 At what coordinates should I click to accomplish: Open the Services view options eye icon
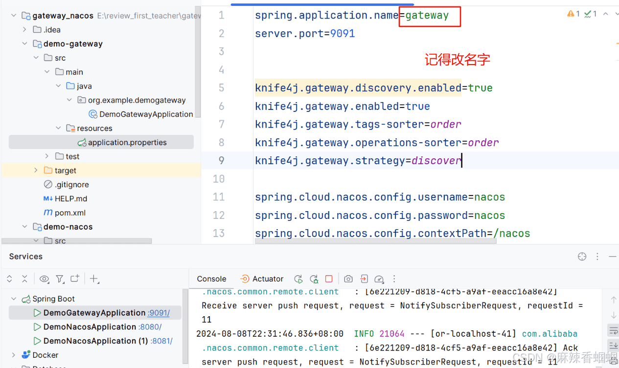click(45, 279)
